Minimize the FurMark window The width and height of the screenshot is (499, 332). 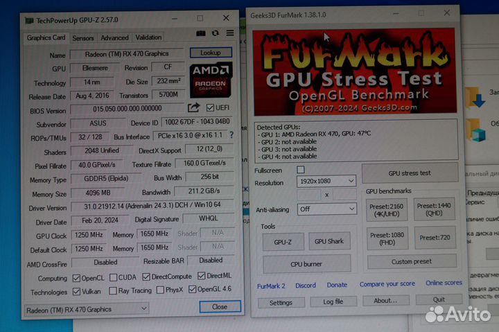coord(396,14)
